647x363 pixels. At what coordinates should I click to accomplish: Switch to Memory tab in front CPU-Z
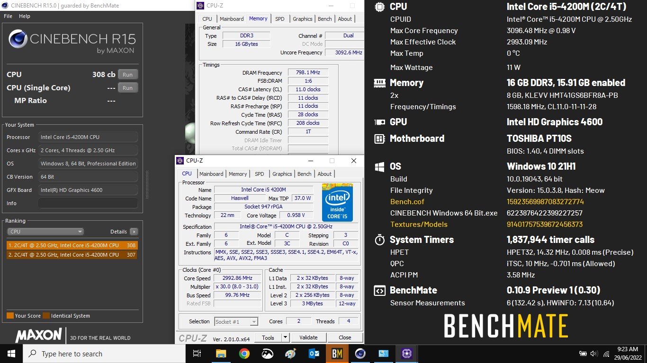tap(238, 174)
